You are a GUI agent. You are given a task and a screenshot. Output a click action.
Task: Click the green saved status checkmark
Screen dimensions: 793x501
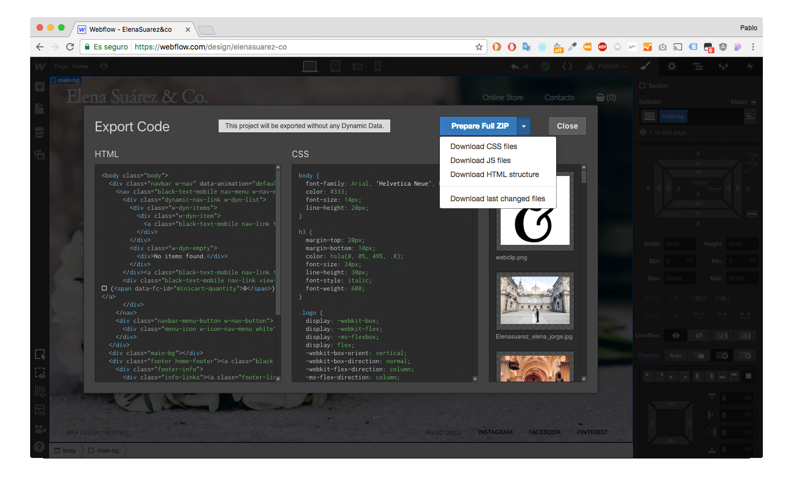click(545, 66)
